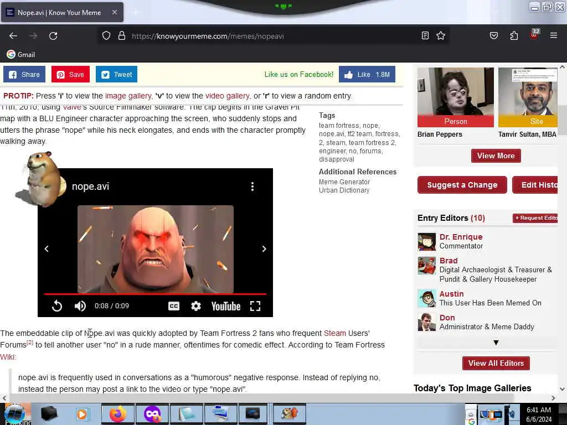
Task: Open the Windows Start orb
Action: (15, 414)
